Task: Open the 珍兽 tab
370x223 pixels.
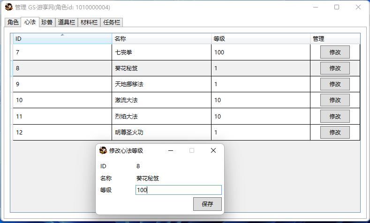Action: point(46,22)
